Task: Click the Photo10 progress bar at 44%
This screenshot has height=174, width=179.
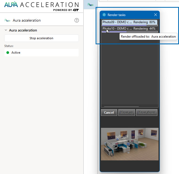Action: [130, 32]
